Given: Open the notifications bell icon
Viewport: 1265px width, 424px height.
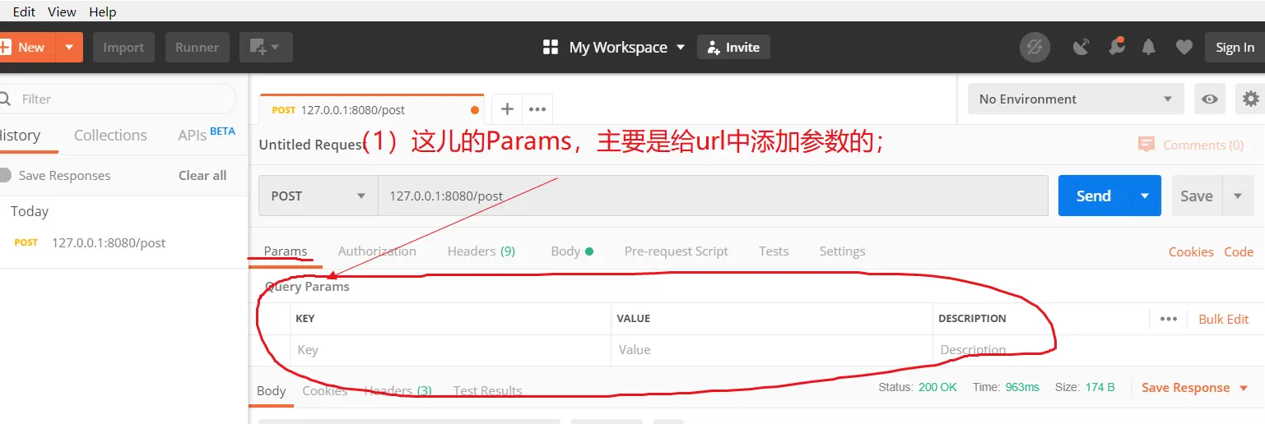Looking at the screenshot, I should click(1149, 48).
